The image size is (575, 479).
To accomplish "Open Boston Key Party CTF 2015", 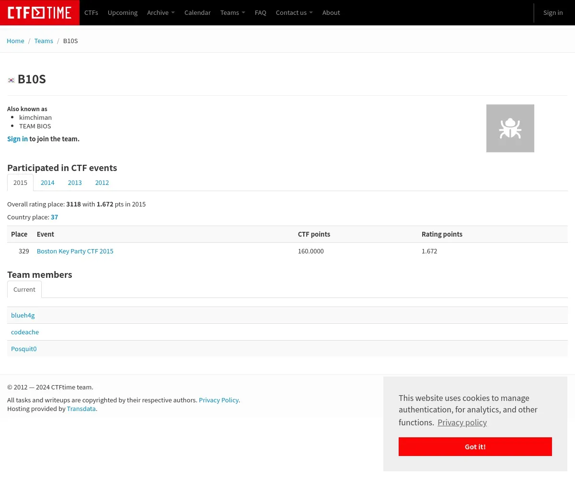I will 75,251.
